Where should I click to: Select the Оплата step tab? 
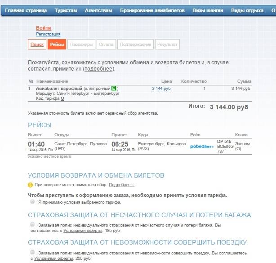[106, 45]
